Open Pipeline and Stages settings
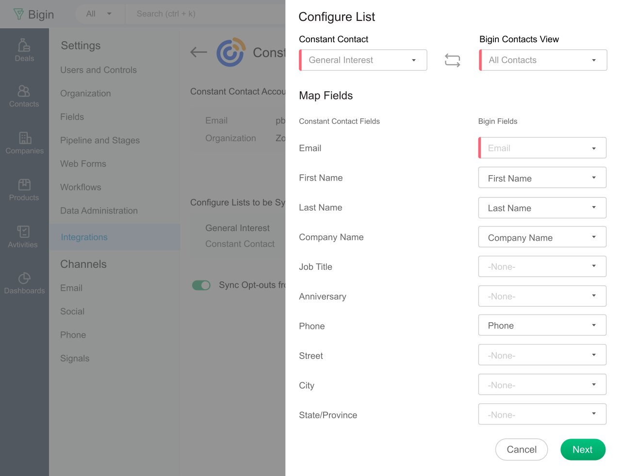 click(x=100, y=140)
